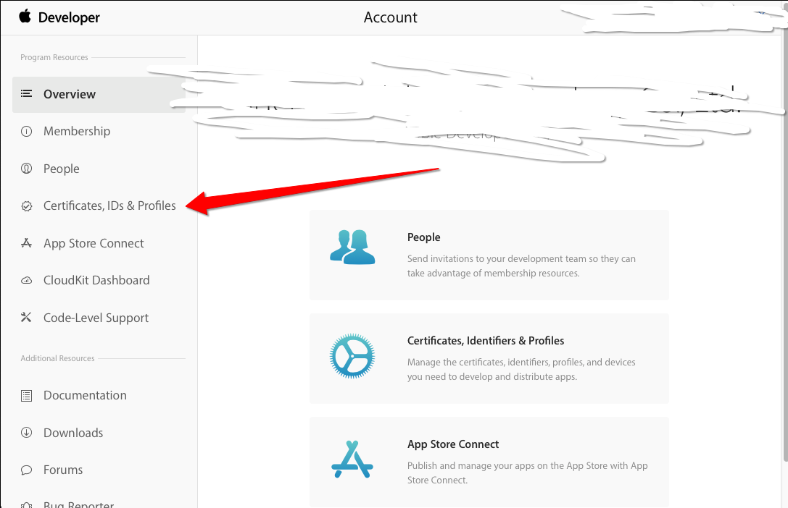This screenshot has width=788, height=508.
Task: Open Certificates, IDs & Profiles sidebar item
Action: click(109, 206)
